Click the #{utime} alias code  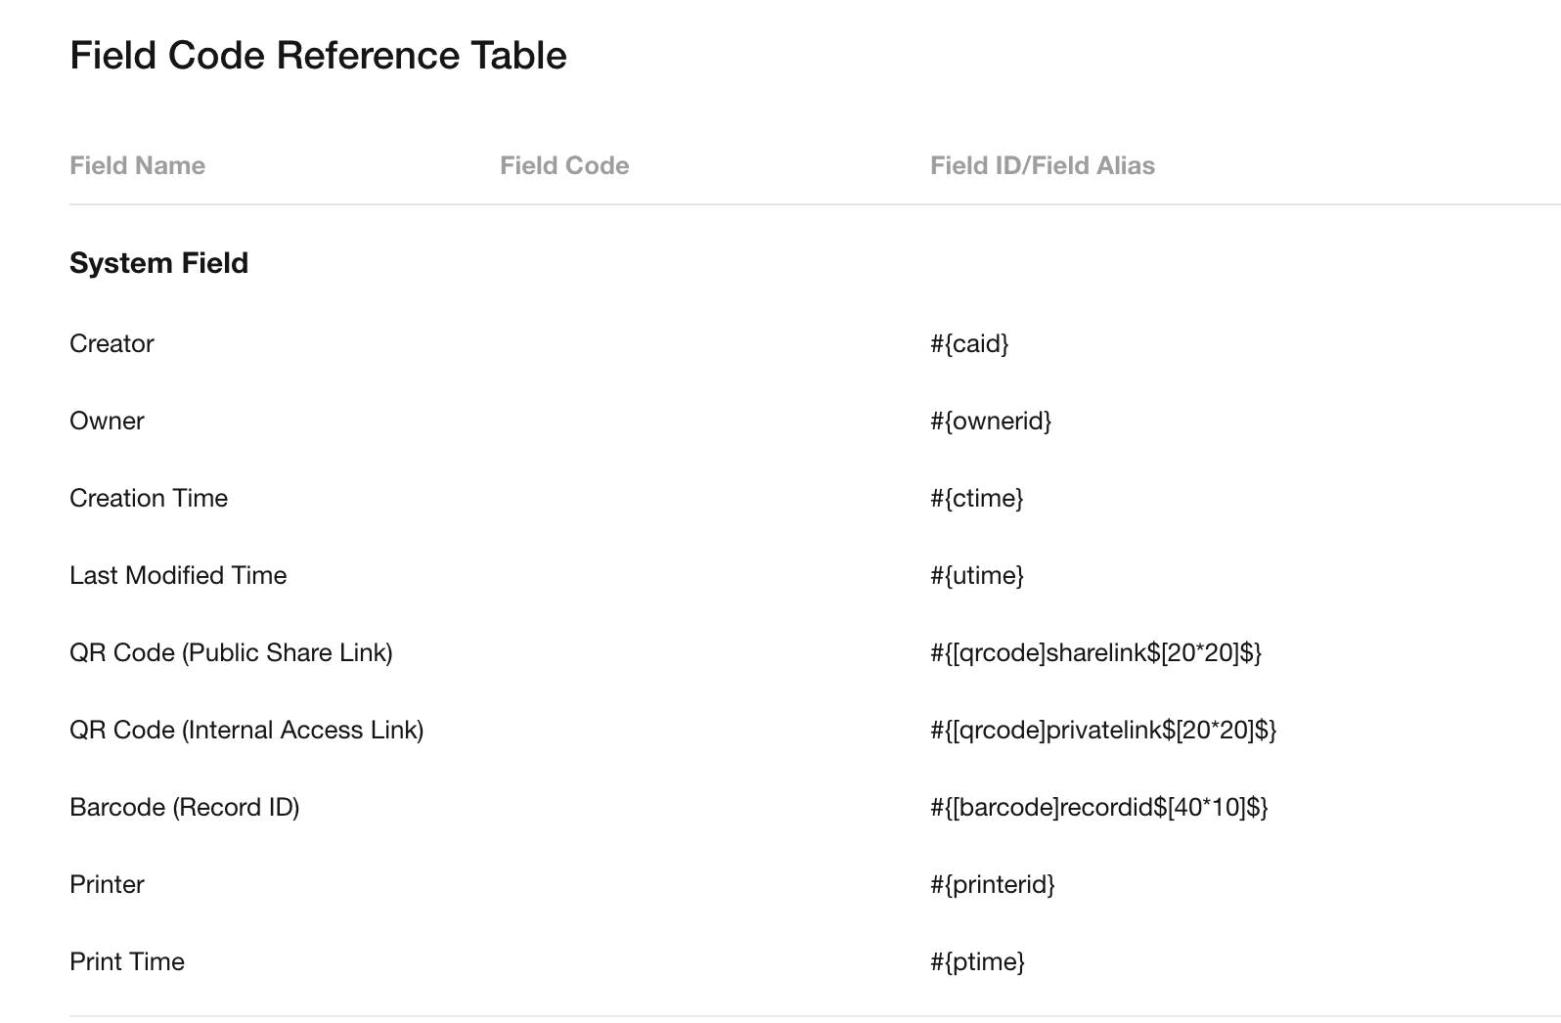[976, 575]
